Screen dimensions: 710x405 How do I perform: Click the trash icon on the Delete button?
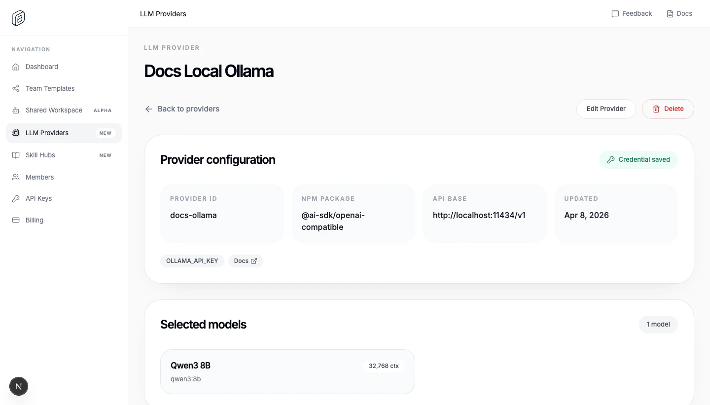pyautogui.click(x=656, y=109)
